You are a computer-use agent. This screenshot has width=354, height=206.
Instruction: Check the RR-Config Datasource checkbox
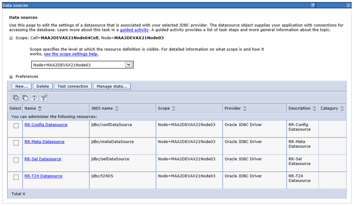(x=16, y=126)
